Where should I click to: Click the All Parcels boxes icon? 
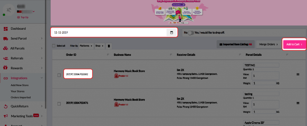click(5, 48)
